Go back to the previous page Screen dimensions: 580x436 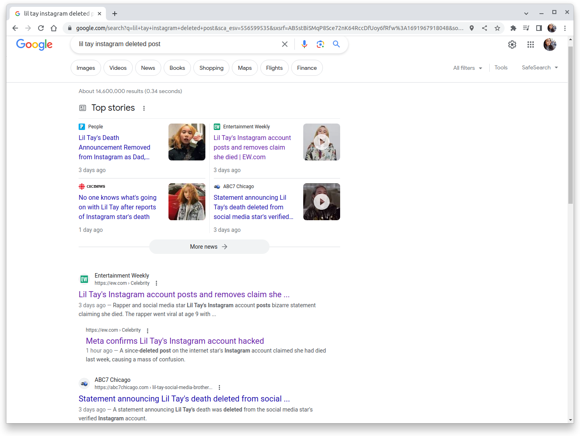pyautogui.click(x=15, y=28)
